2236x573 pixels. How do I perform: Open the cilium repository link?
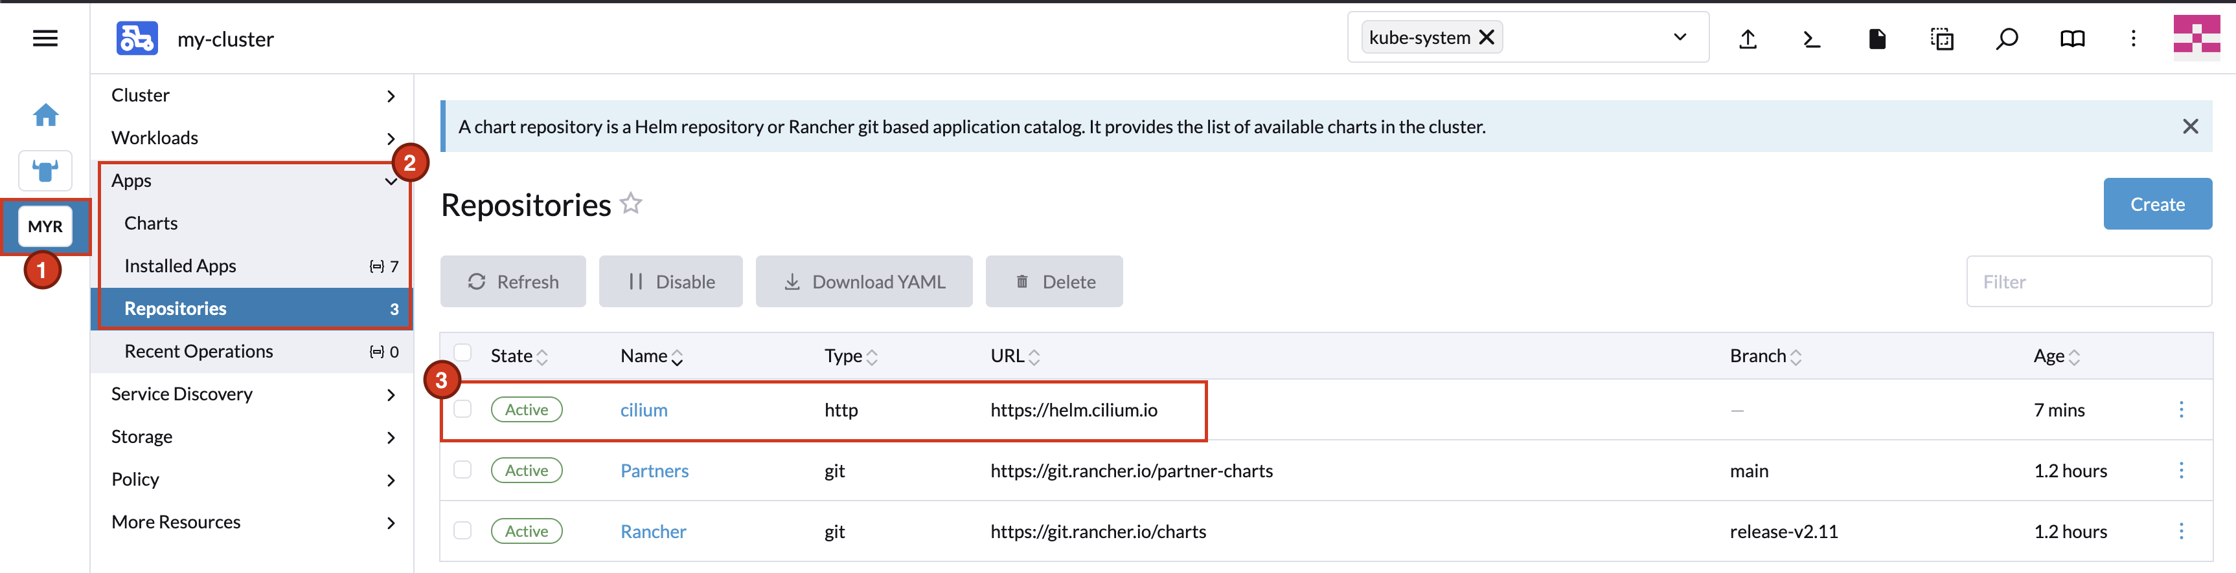644,410
